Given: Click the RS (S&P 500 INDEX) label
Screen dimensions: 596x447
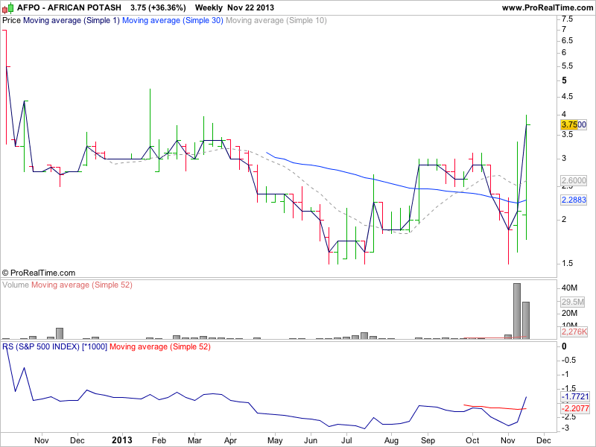Looking at the screenshot, I should (41, 346).
